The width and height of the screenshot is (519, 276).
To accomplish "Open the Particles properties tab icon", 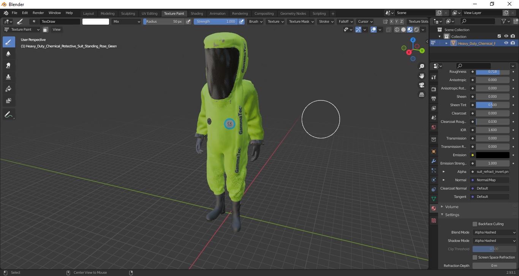I will pyautogui.click(x=434, y=170).
